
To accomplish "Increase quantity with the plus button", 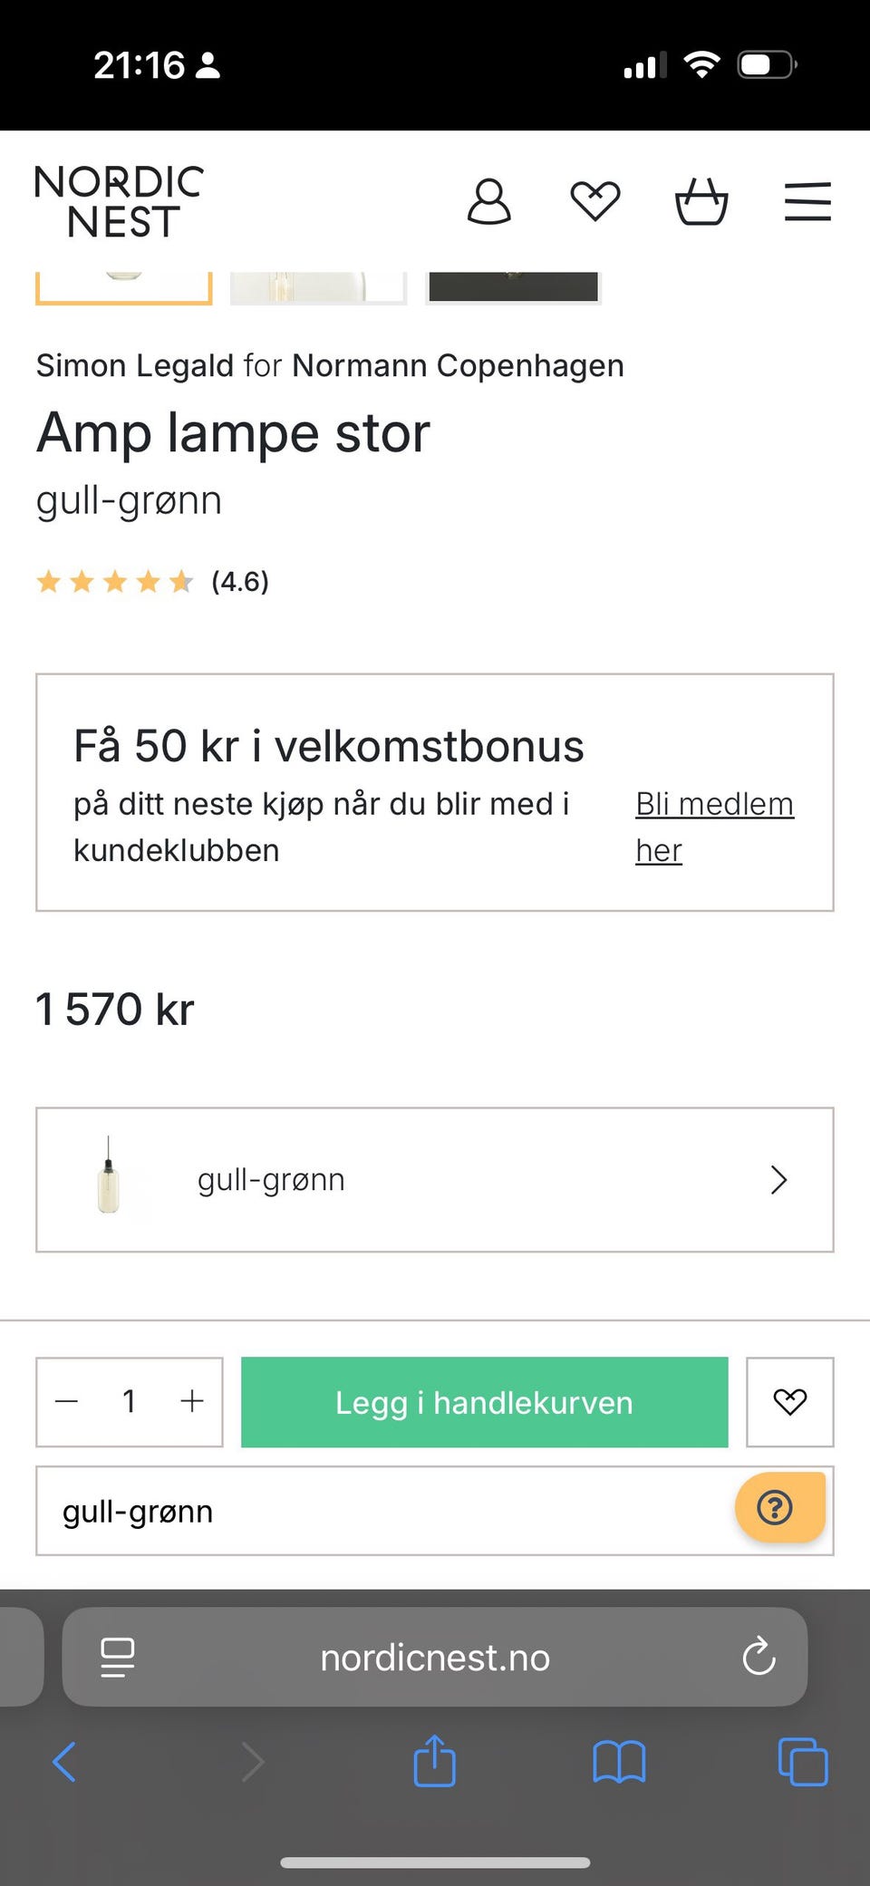I will (192, 1401).
